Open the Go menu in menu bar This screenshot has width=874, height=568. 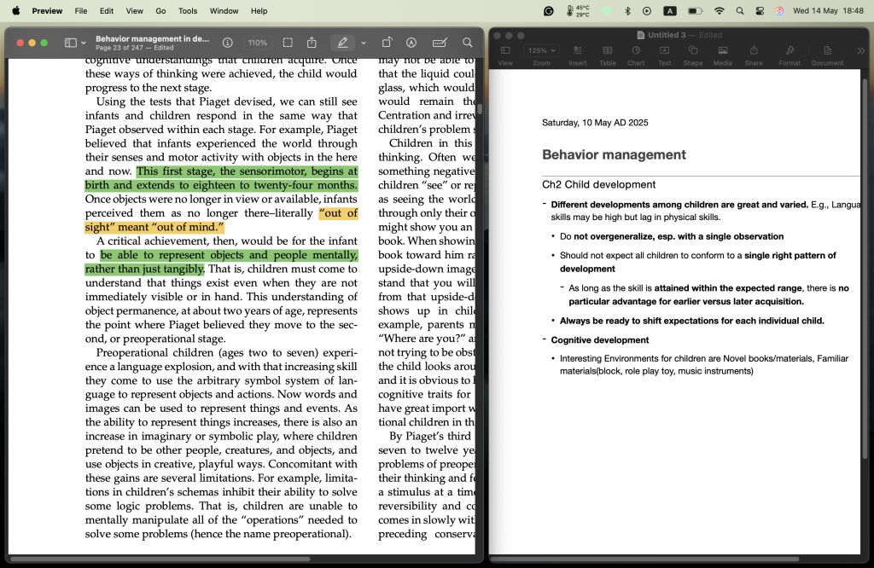tap(160, 11)
